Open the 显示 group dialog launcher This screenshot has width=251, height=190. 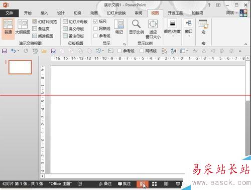[124, 44]
